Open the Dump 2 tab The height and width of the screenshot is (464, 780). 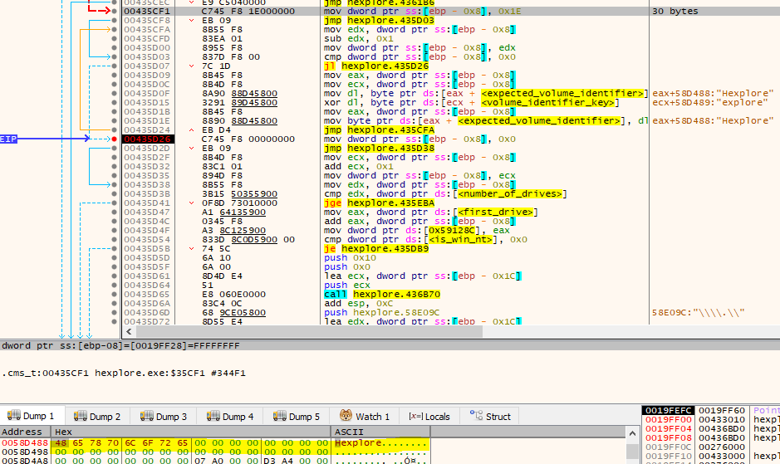click(97, 416)
